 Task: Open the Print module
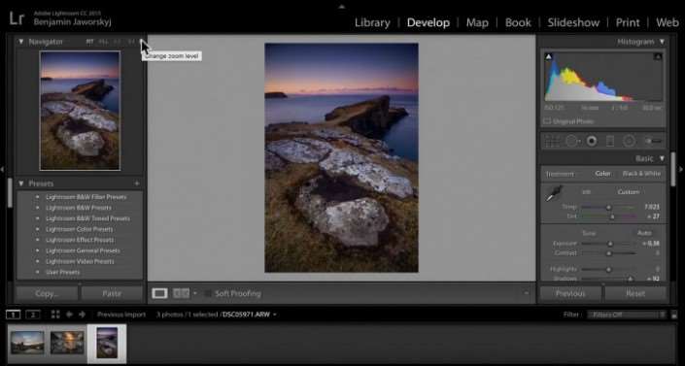click(628, 22)
